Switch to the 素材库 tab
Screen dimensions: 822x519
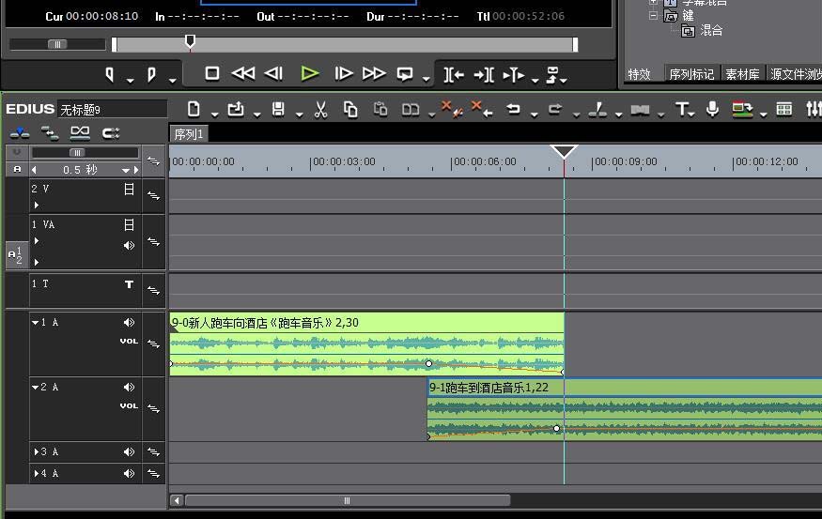point(742,74)
